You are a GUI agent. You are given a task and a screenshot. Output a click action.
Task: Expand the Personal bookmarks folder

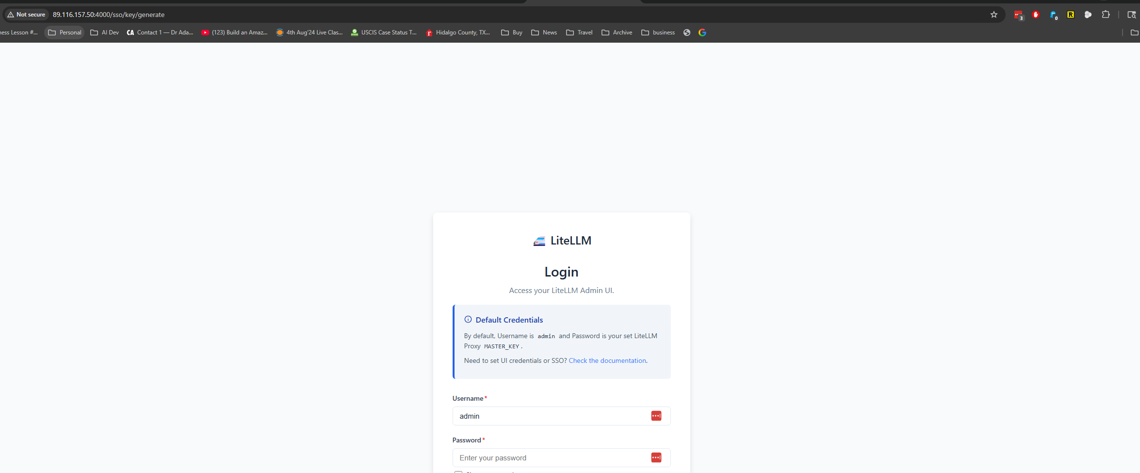(64, 33)
